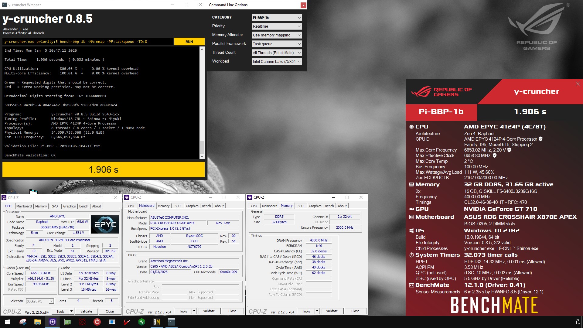583x328 pixels.
Task: Click Close button in first CPU-Z window
Action: tap(110, 311)
